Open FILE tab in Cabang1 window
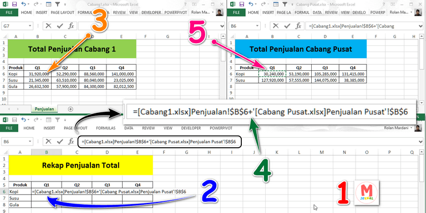 click(9, 13)
